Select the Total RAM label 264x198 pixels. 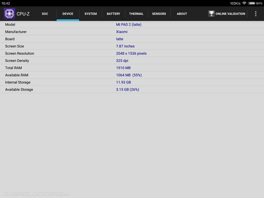coord(14,68)
